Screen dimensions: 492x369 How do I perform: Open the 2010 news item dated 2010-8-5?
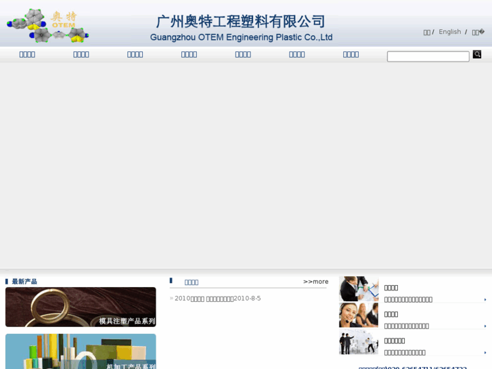point(217,299)
